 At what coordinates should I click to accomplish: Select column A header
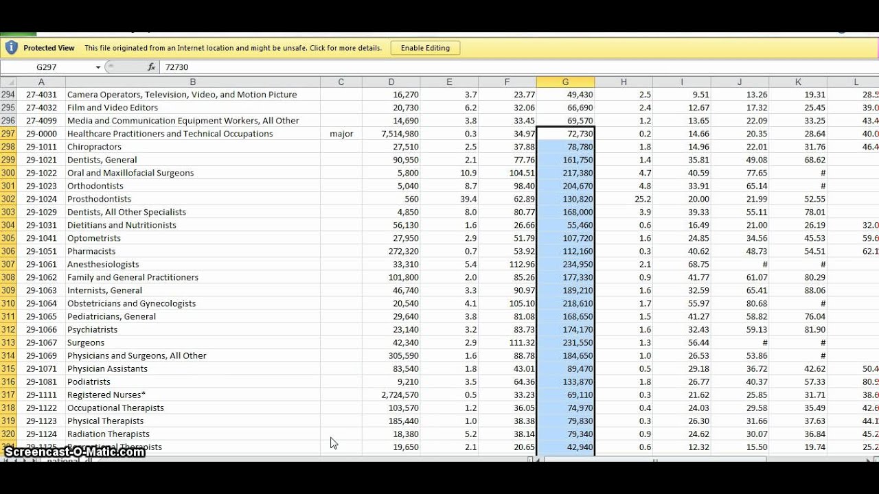click(x=41, y=82)
